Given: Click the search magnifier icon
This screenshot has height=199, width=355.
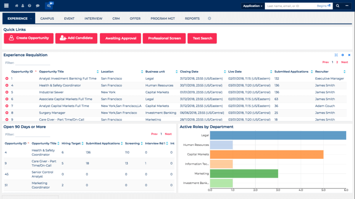Looking at the screenshot, I should 338,6.
